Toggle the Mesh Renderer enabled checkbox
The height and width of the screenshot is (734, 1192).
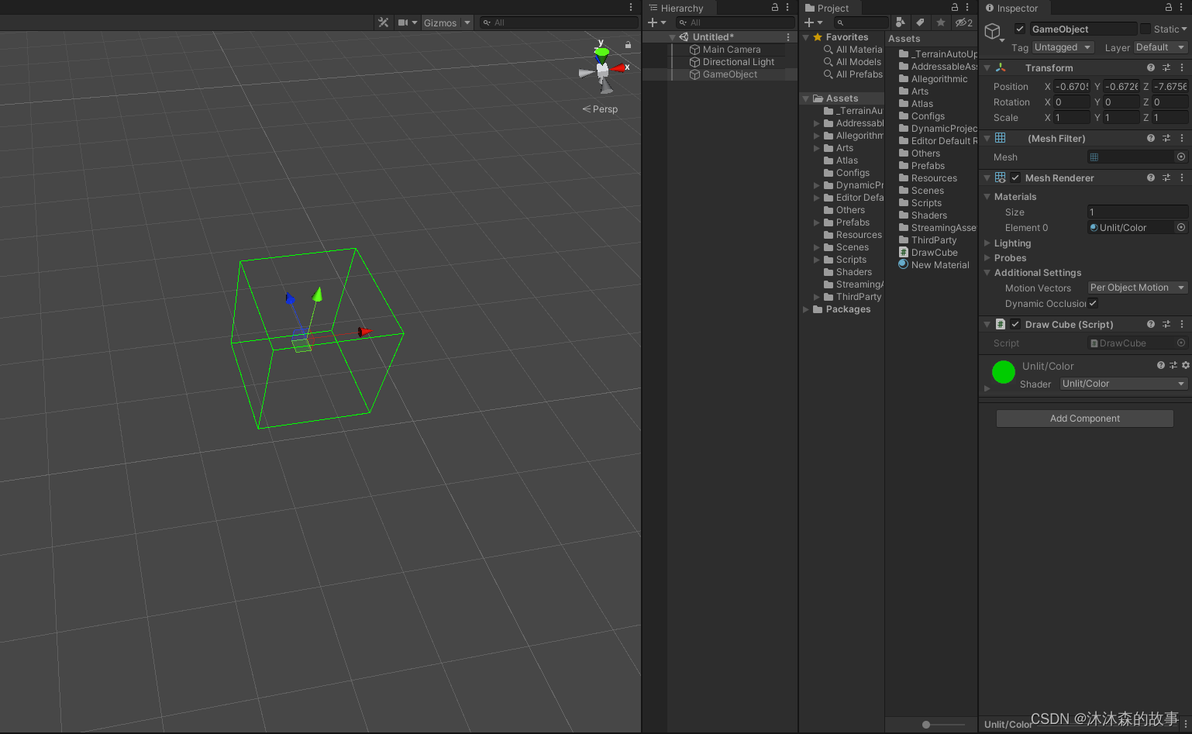point(1015,177)
